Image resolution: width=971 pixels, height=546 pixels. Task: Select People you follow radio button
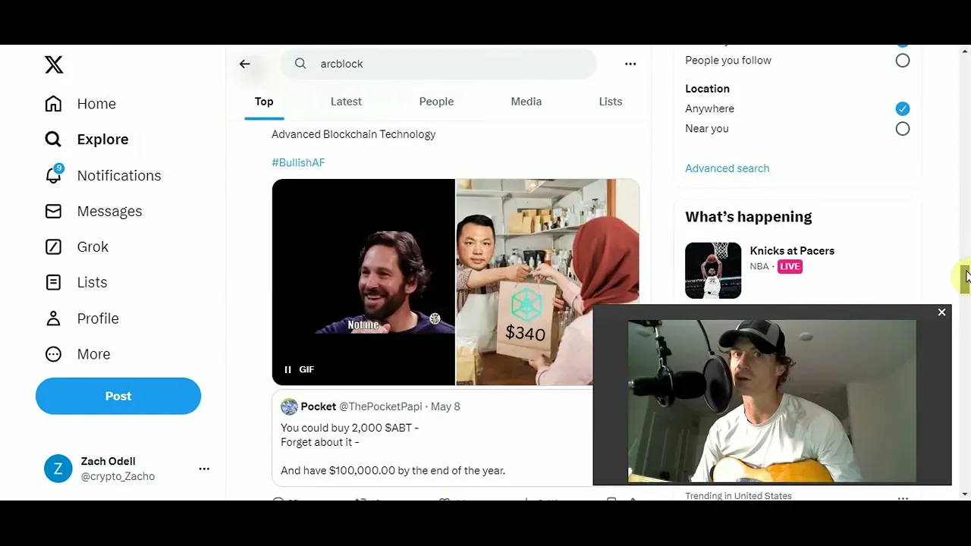point(903,61)
